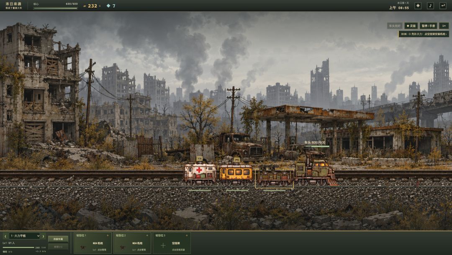The image size is (452, 255).
Task: Click the small plus on 轻型位 2 card
Action: tap(147, 236)
